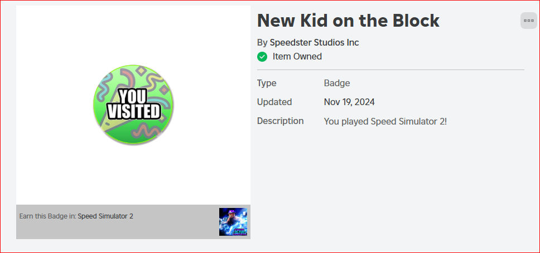Viewport: 540px width, 253px height.
Task: Click the Nov 19, 2024 date
Action: (x=349, y=102)
